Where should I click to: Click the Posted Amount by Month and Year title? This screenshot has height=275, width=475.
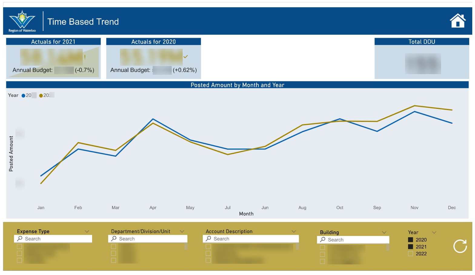(x=237, y=85)
